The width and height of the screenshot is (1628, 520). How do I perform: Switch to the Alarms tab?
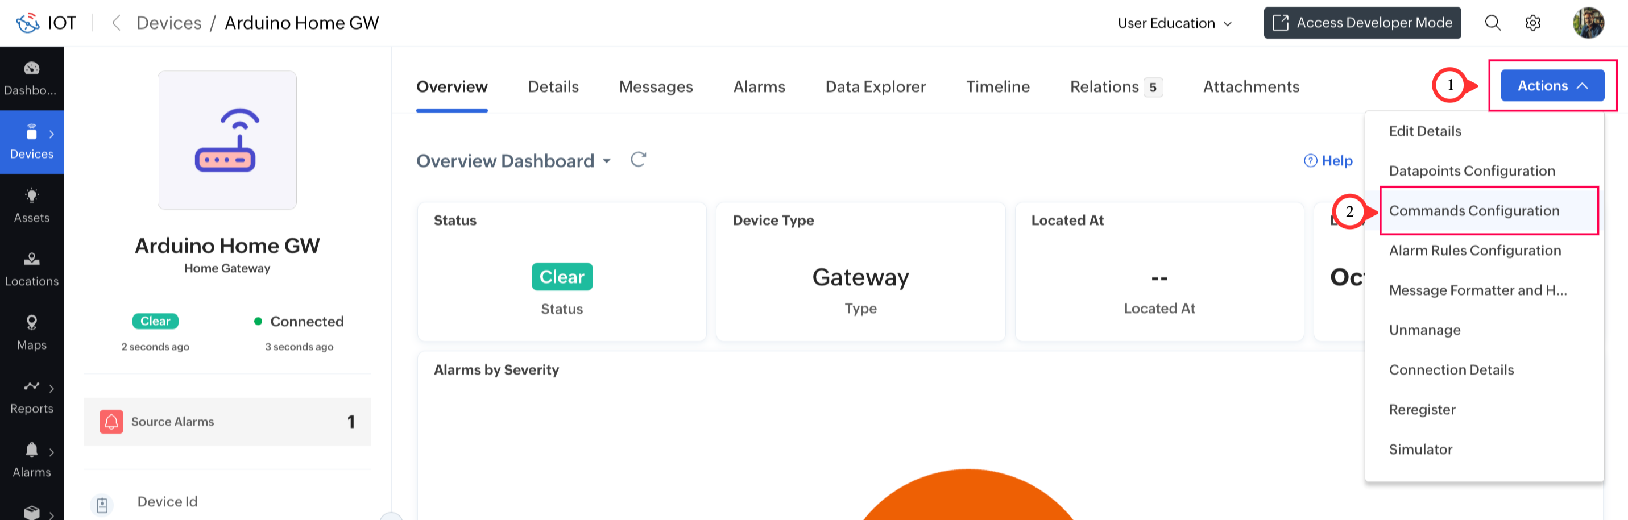759,86
